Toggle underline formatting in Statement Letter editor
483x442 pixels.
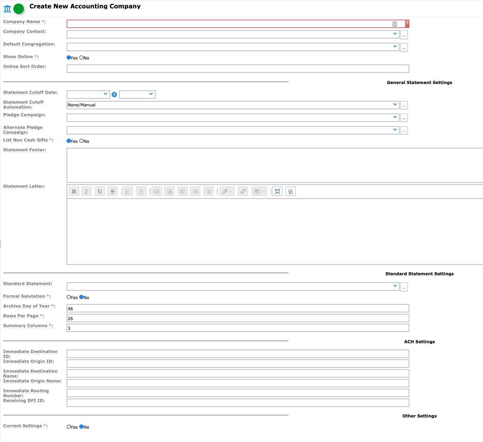[100, 192]
